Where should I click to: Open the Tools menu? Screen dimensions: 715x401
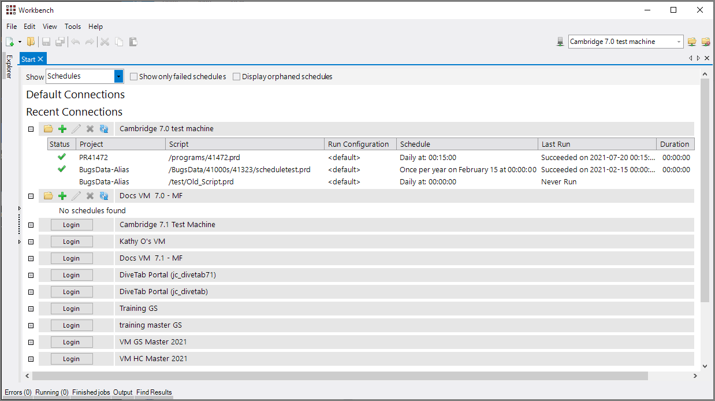pyautogui.click(x=73, y=26)
